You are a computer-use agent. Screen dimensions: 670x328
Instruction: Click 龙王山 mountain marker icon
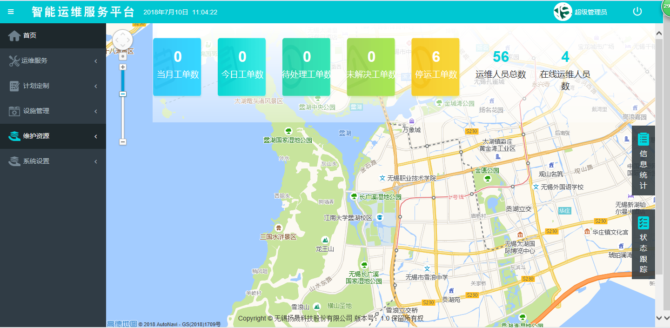[325, 240]
